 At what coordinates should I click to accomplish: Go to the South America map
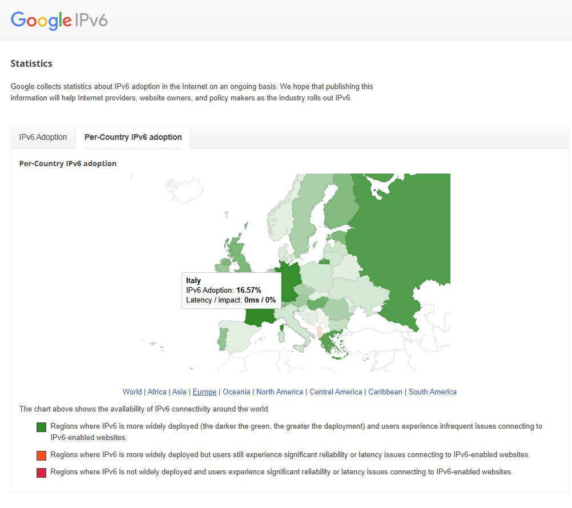pos(433,392)
